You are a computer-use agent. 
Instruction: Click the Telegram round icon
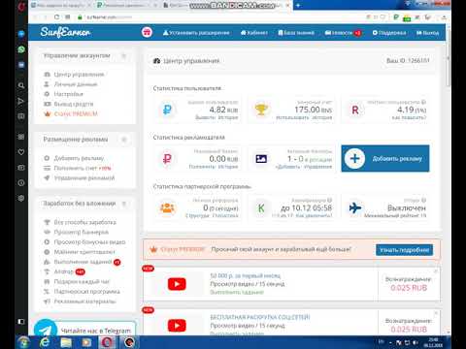coord(46,329)
